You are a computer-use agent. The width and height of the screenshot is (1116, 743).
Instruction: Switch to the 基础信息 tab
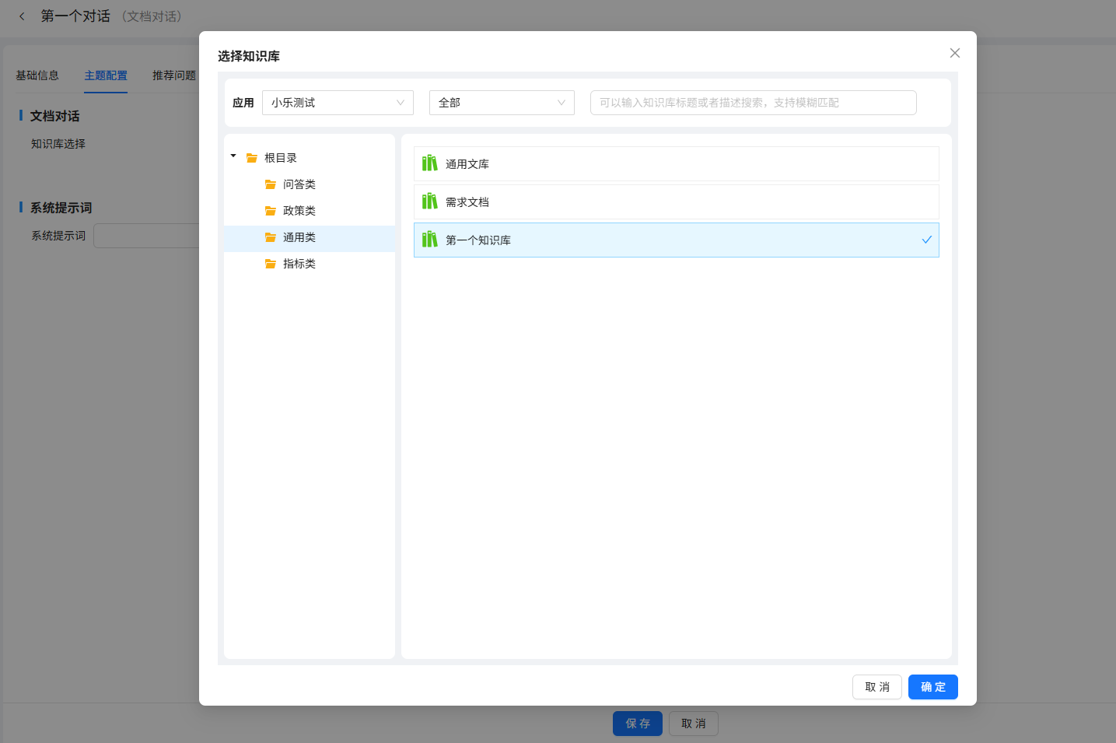[37, 75]
